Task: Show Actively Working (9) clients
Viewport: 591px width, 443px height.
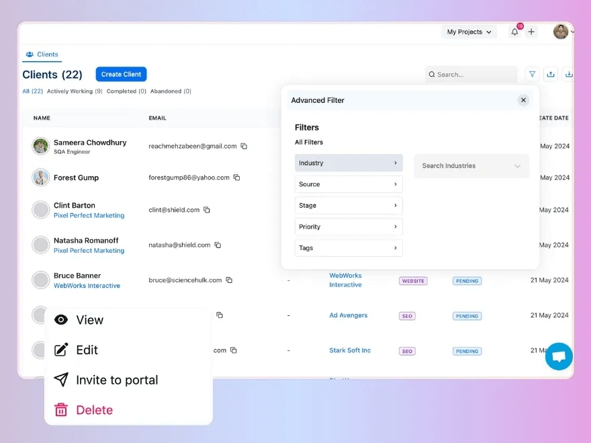Action: pyautogui.click(x=75, y=91)
